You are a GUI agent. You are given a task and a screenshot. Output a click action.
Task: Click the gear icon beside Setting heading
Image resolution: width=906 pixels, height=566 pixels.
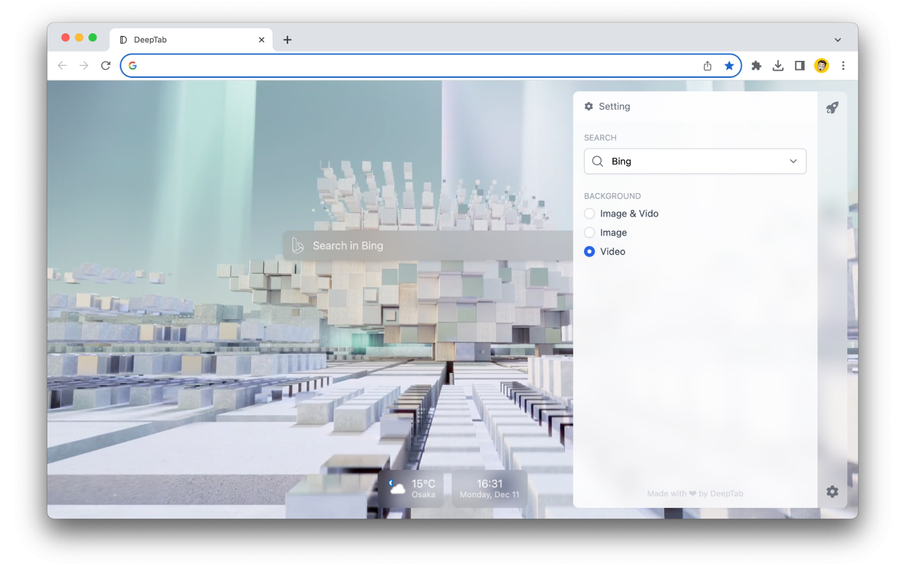click(589, 106)
